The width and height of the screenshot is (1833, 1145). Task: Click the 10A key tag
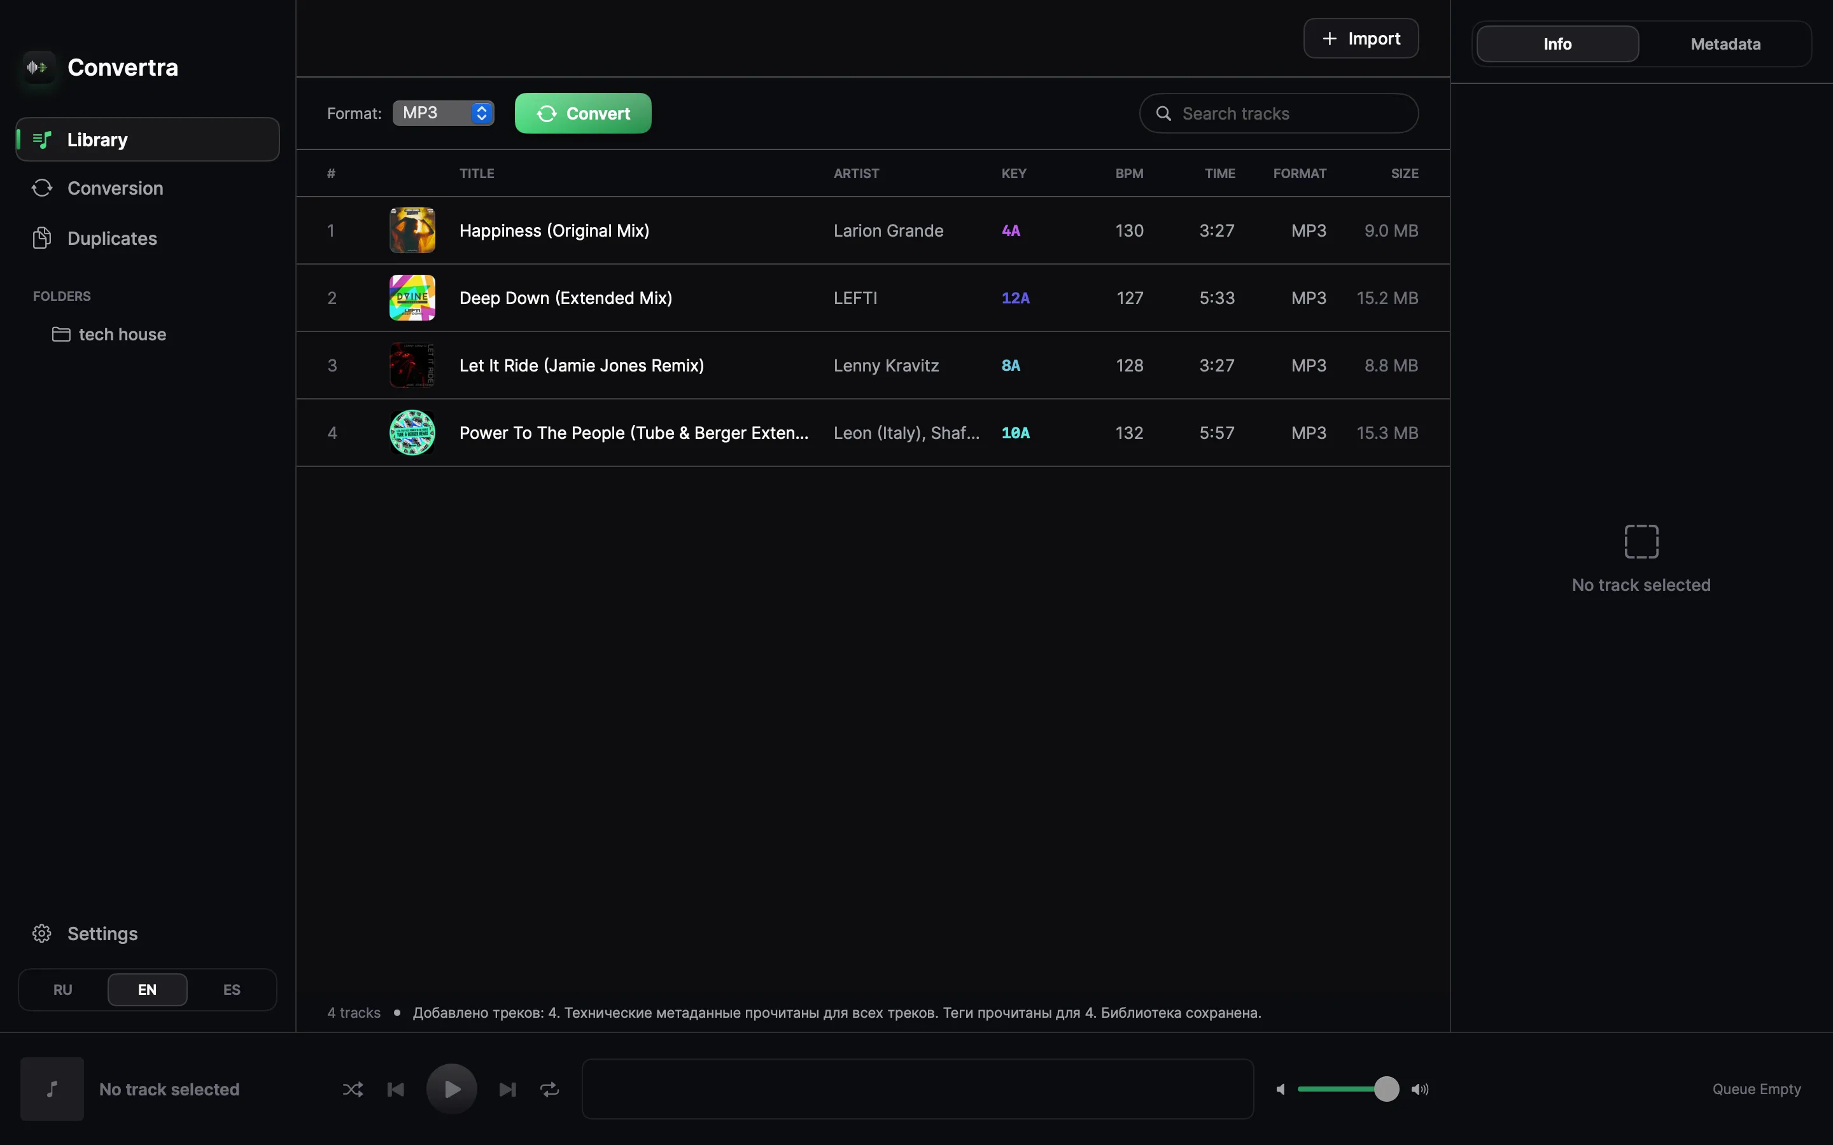(1015, 433)
